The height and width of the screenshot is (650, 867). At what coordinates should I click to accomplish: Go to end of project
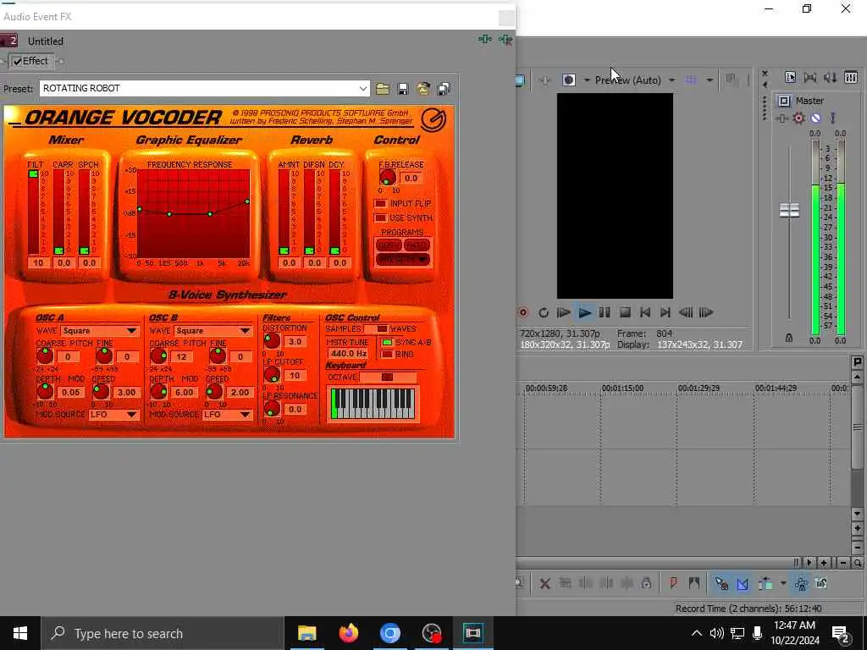coord(665,312)
